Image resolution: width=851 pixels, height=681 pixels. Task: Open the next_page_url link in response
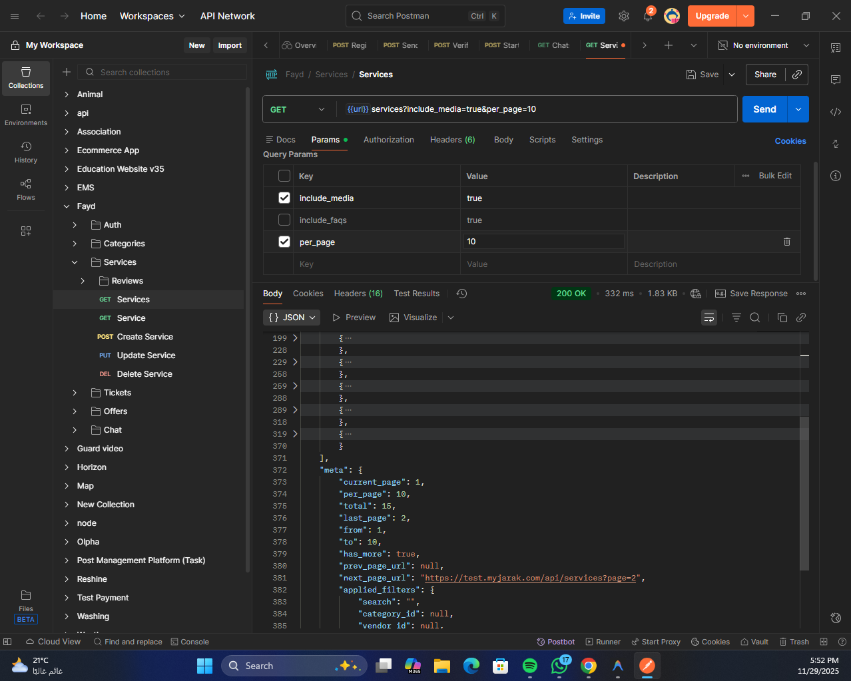pyautogui.click(x=531, y=578)
